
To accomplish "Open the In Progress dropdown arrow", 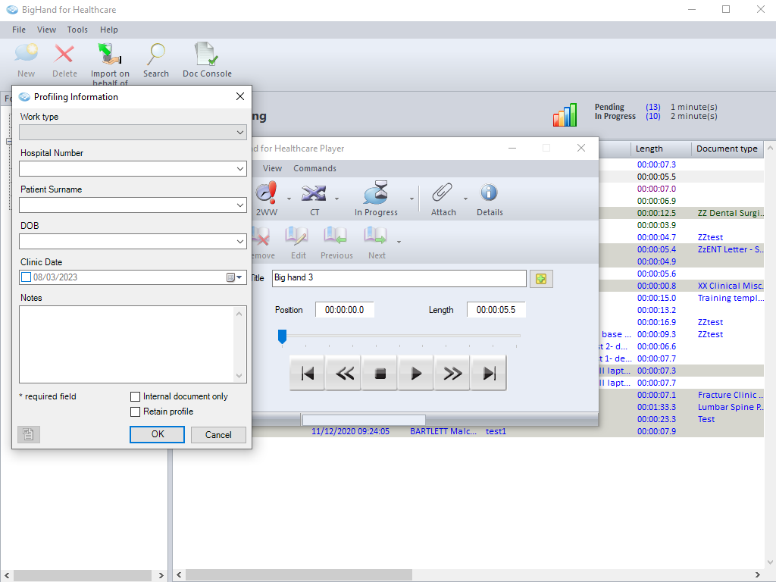I will [x=411, y=199].
